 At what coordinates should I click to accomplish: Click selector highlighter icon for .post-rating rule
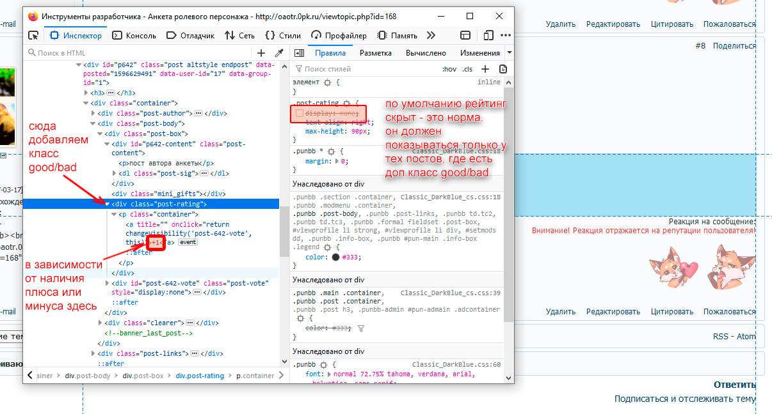pyautogui.click(x=347, y=103)
